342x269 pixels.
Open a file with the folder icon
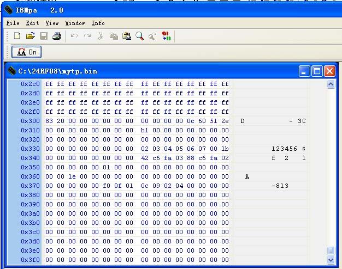tap(30, 36)
